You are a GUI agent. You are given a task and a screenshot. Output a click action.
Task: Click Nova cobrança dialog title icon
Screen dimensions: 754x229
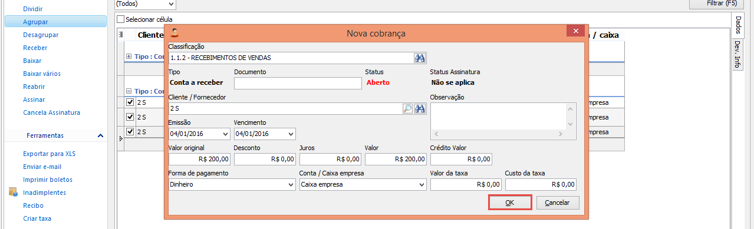point(174,34)
